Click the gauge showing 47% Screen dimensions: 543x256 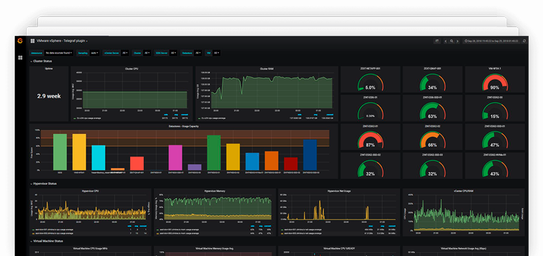[495, 140]
